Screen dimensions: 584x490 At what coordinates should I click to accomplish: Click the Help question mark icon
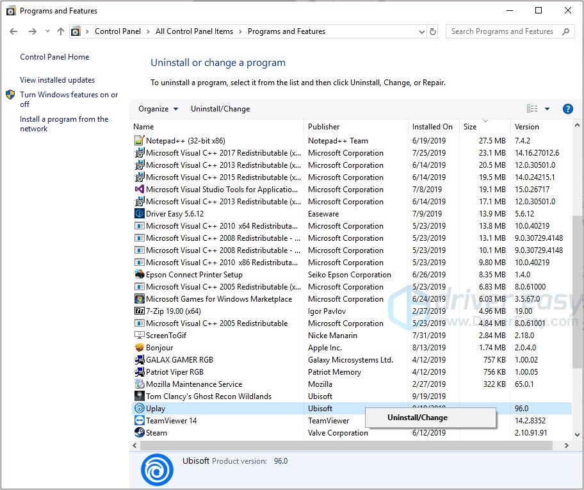567,109
